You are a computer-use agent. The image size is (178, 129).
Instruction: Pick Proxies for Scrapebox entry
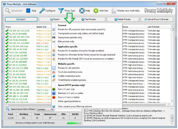81,51
